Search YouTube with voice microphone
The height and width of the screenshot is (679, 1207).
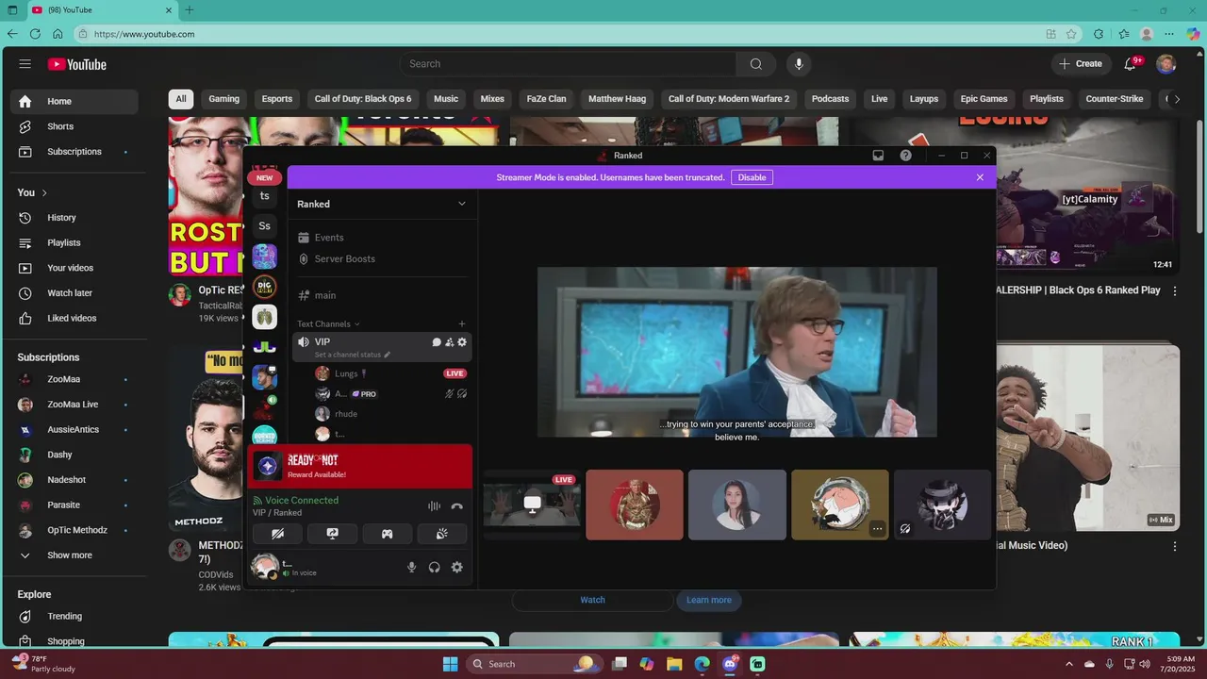[799, 64]
